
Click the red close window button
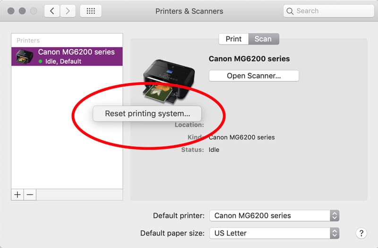tap(11, 11)
